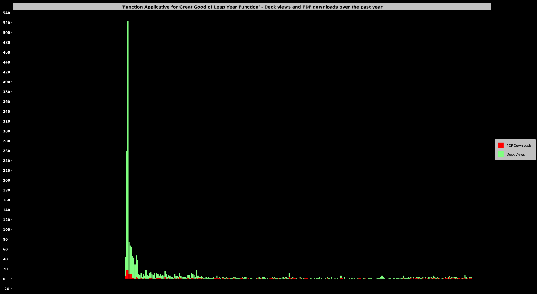Click the y-axis label 160
This screenshot has width=537, height=294.
(6, 200)
